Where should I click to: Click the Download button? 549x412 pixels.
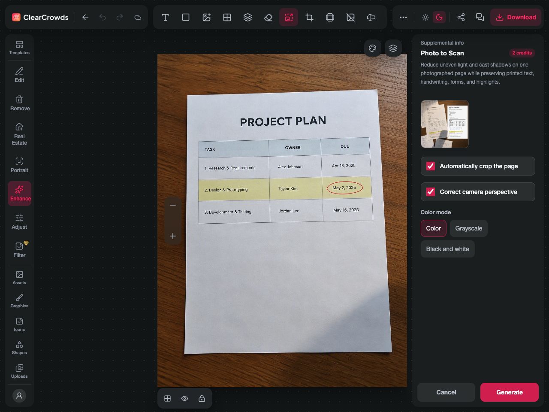[x=516, y=17]
